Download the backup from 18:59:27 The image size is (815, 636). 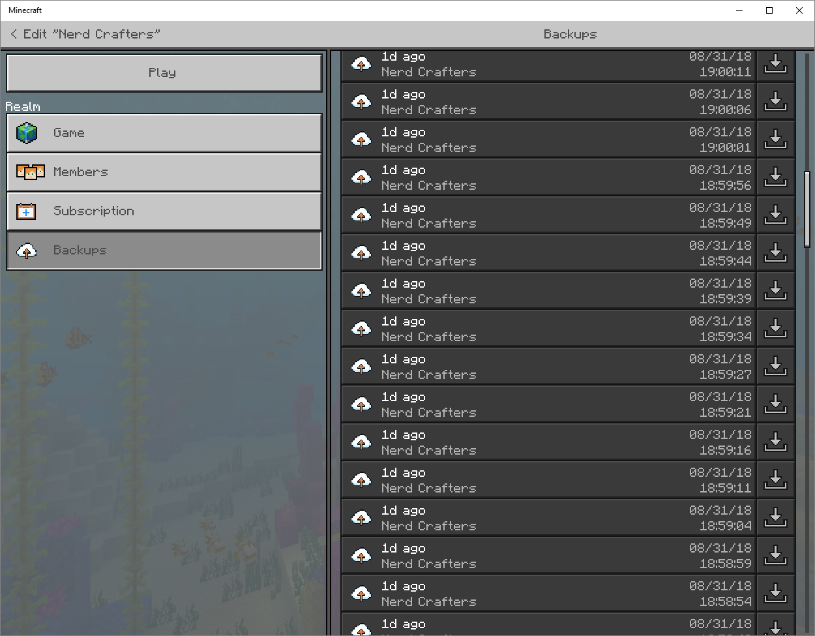pyautogui.click(x=775, y=366)
